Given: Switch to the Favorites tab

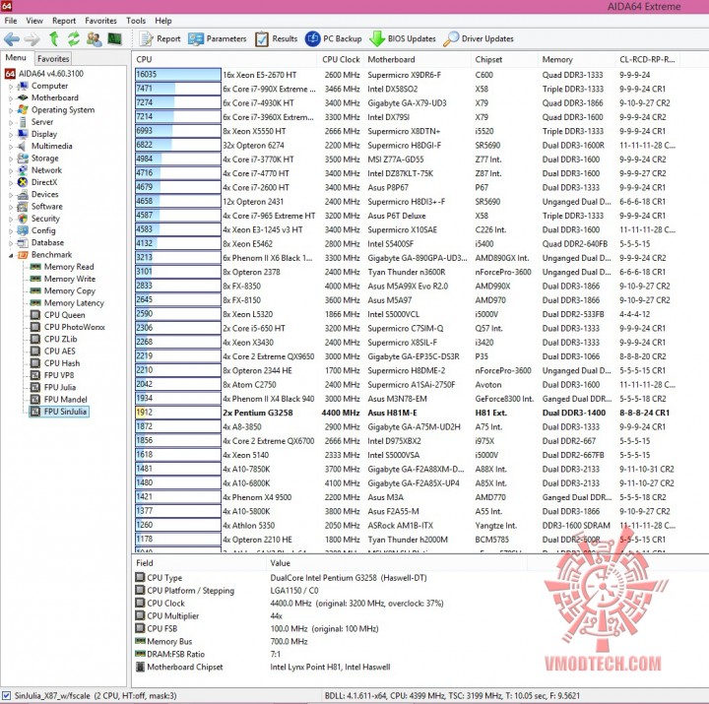Looking at the screenshot, I should click(x=53, y=59).
